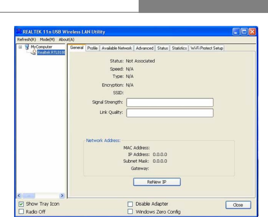Close window with red X icon

tap(252, 32)
